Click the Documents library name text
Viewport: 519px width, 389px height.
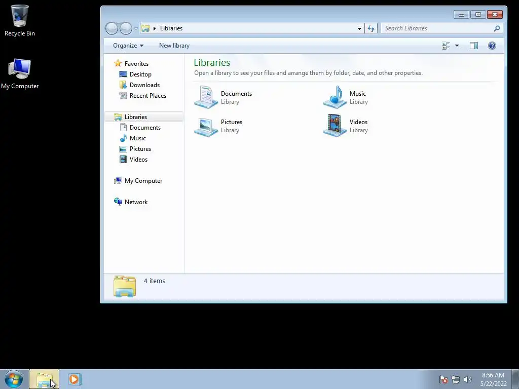236,94
